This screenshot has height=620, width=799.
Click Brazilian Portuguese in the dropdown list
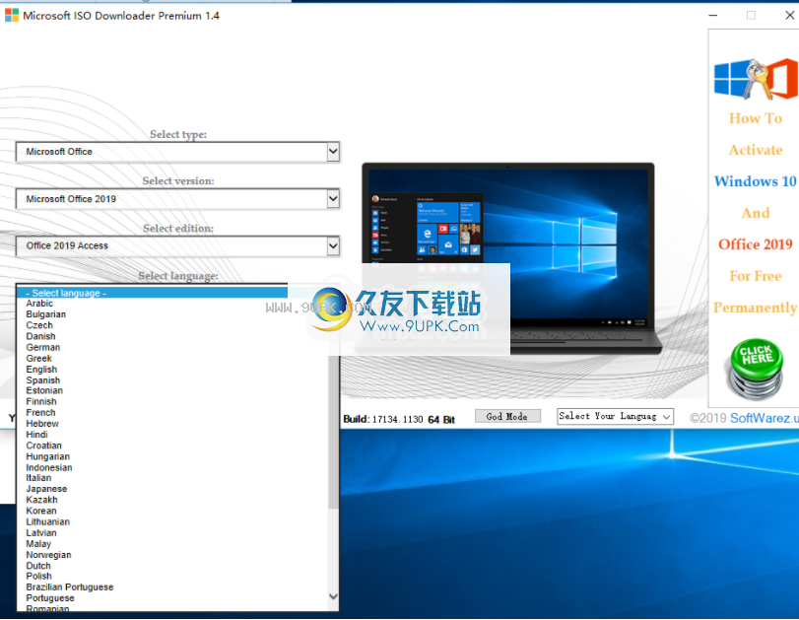click(x=70, y=587)
